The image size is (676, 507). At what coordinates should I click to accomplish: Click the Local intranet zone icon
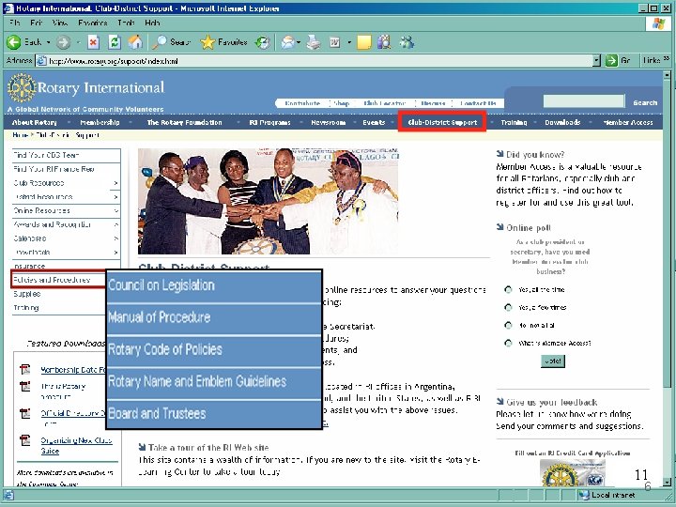click(x=584, y=495)
